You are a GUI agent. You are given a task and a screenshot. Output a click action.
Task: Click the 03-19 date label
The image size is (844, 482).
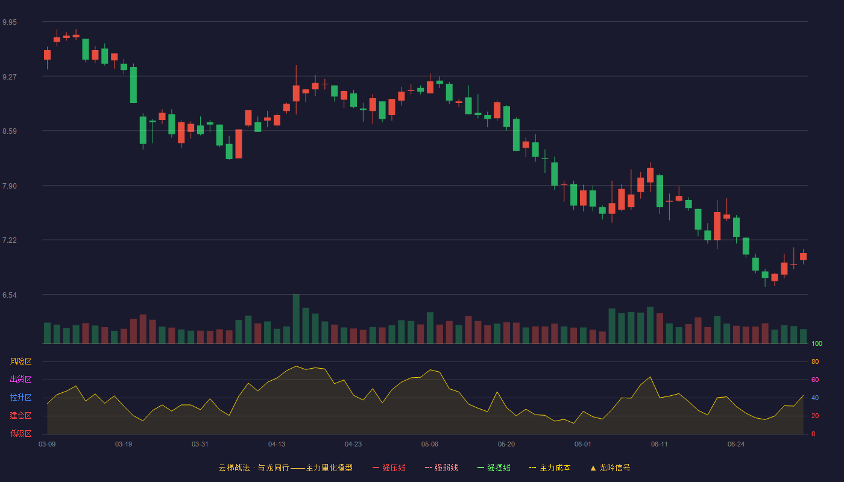click(124, 444)
